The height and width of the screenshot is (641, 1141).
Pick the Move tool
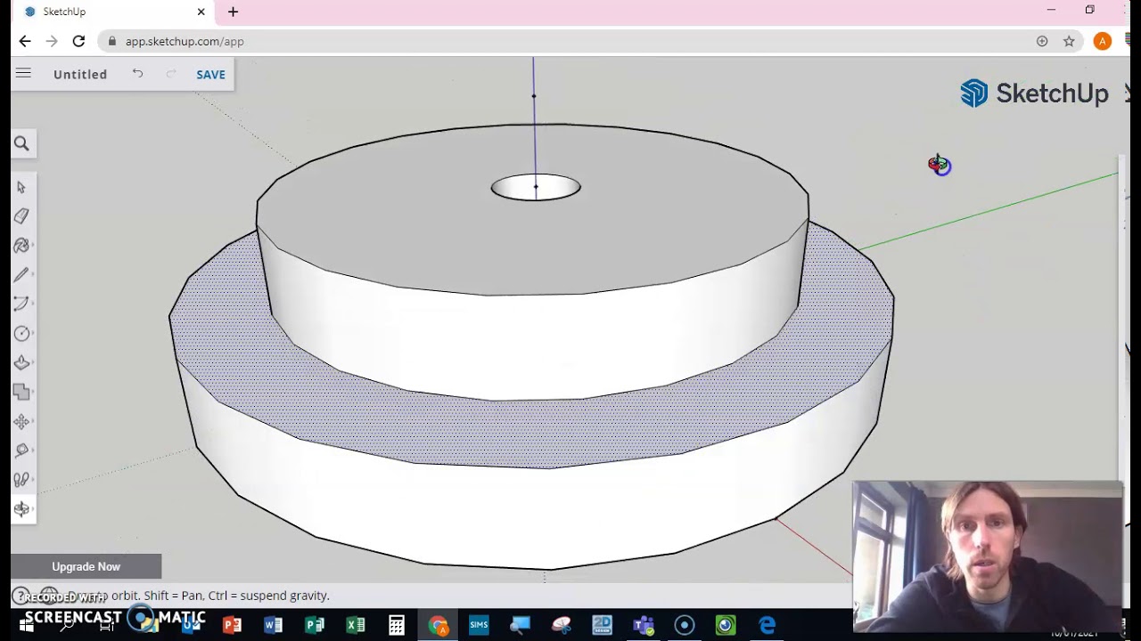(x=21, y=421)
